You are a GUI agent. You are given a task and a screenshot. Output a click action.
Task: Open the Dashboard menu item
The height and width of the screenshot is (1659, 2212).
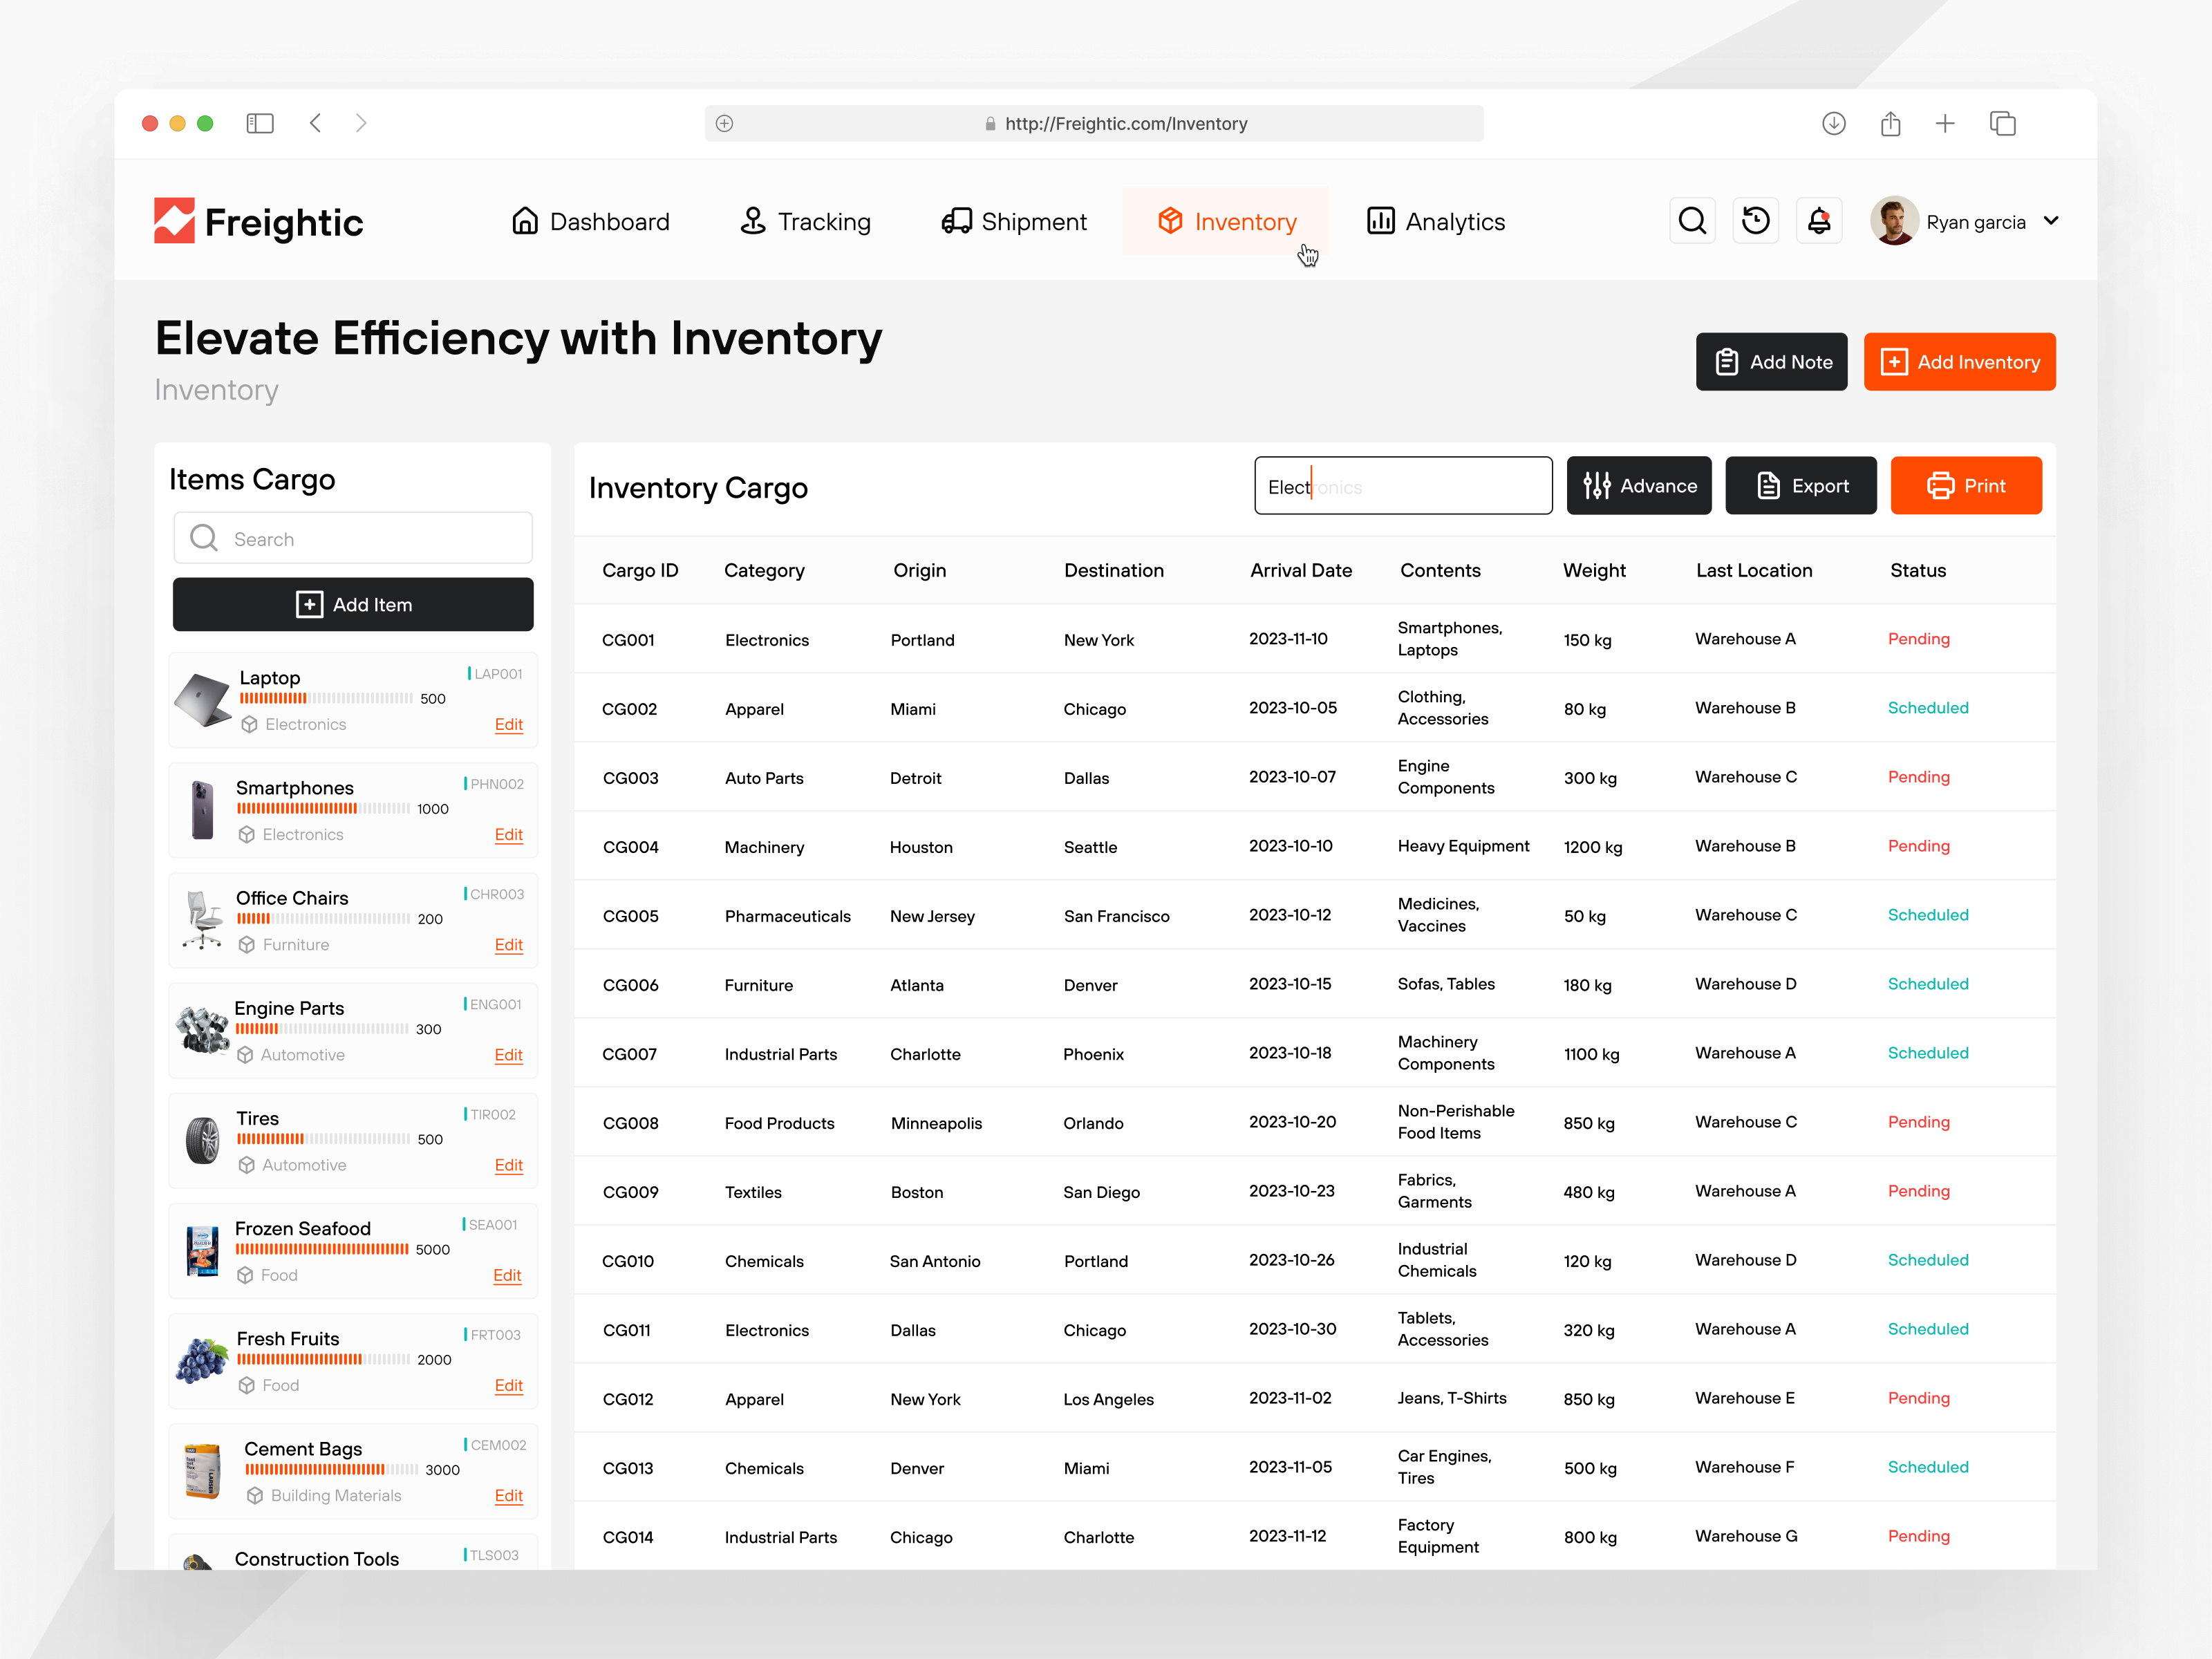pyautogui.click(x=590, y=221)
